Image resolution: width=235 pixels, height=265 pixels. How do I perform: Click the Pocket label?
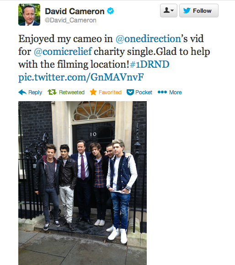(x=144, y=92)
